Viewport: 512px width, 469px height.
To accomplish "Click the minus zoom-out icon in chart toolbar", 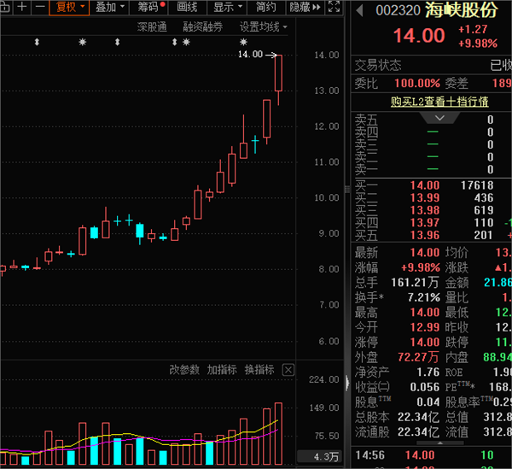I will pos(39,8).
